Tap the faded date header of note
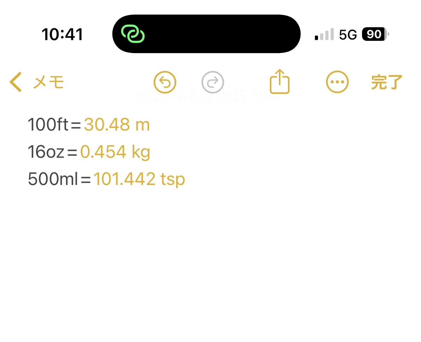Viewport: 421px width, 342px height. 210,96
